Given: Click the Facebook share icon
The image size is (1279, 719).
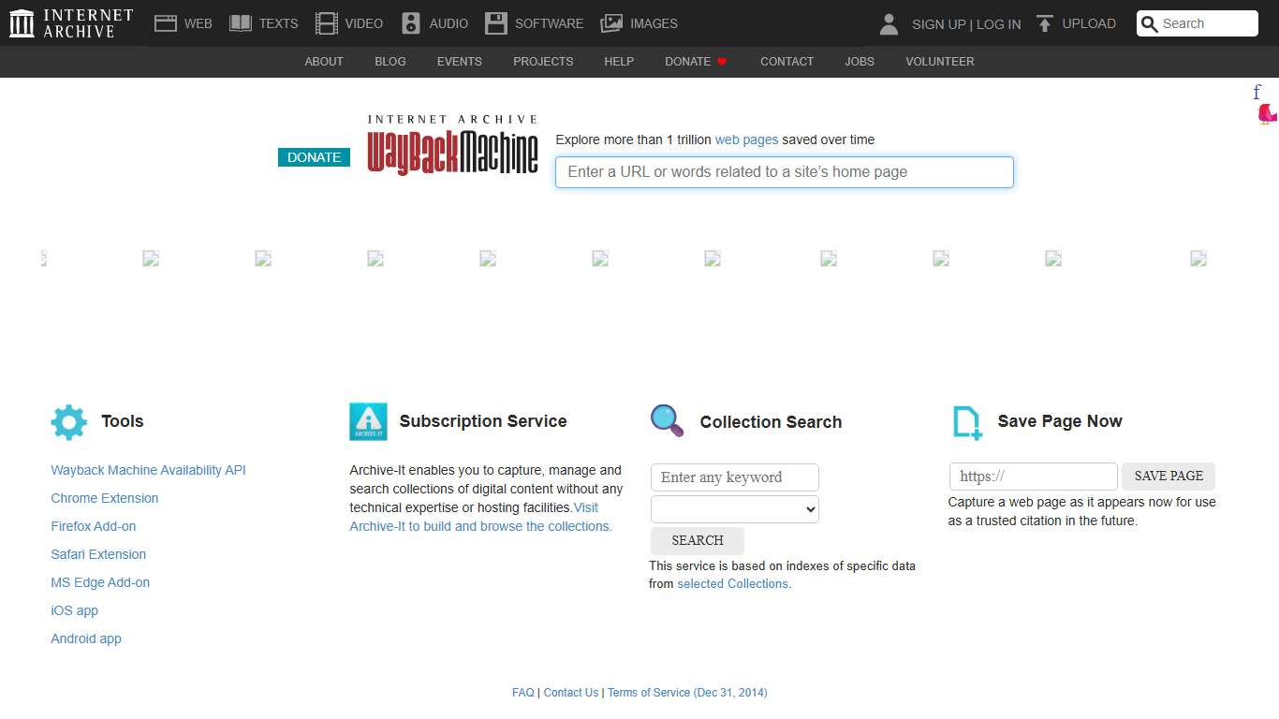Looking at the screenshot, I should click(1257, 92).
